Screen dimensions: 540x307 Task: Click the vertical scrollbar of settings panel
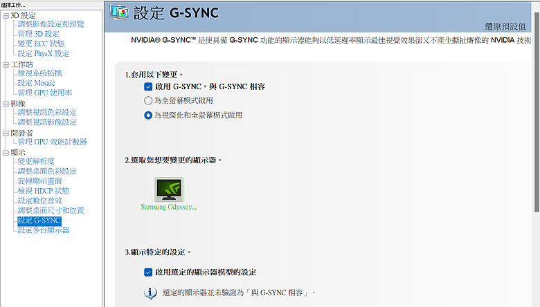(537, 113)
